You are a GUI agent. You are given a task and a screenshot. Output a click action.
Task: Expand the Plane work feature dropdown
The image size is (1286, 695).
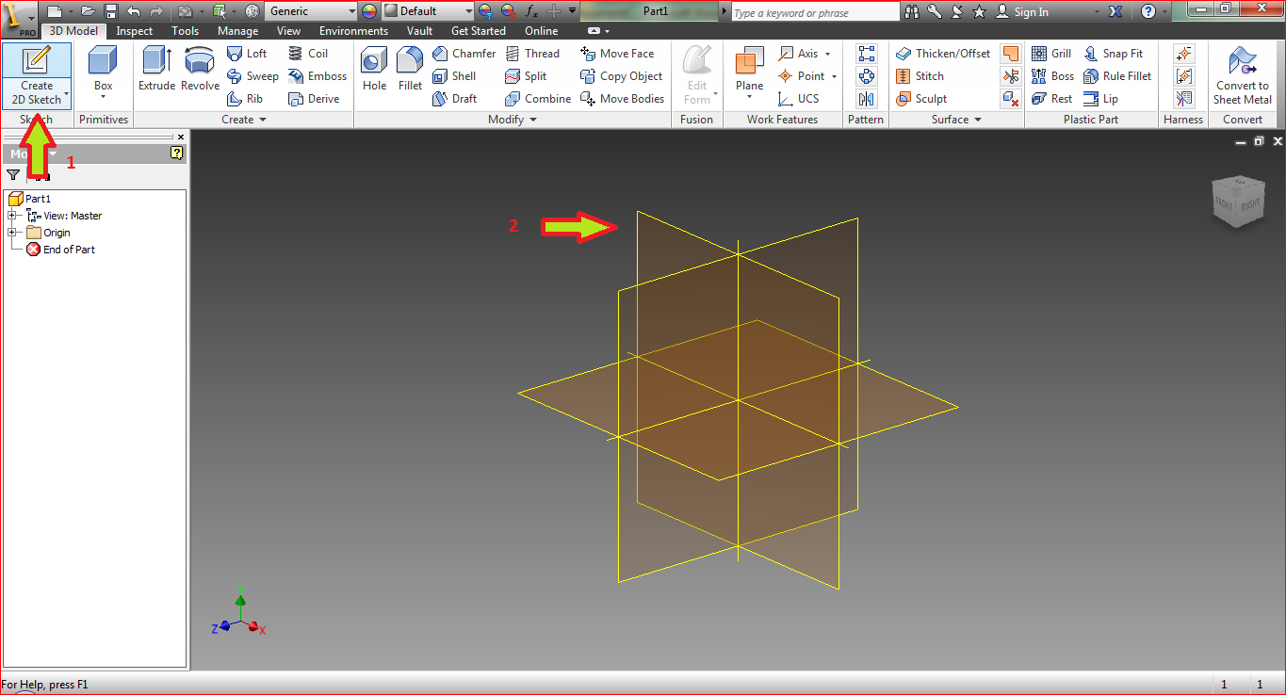coord(748,98)
